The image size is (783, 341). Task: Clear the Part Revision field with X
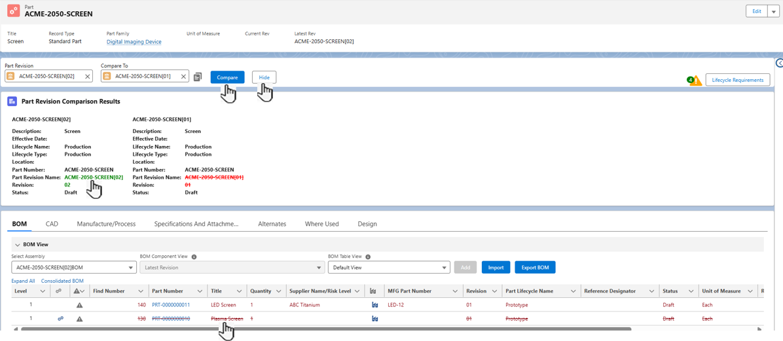(x=87, y=77)
